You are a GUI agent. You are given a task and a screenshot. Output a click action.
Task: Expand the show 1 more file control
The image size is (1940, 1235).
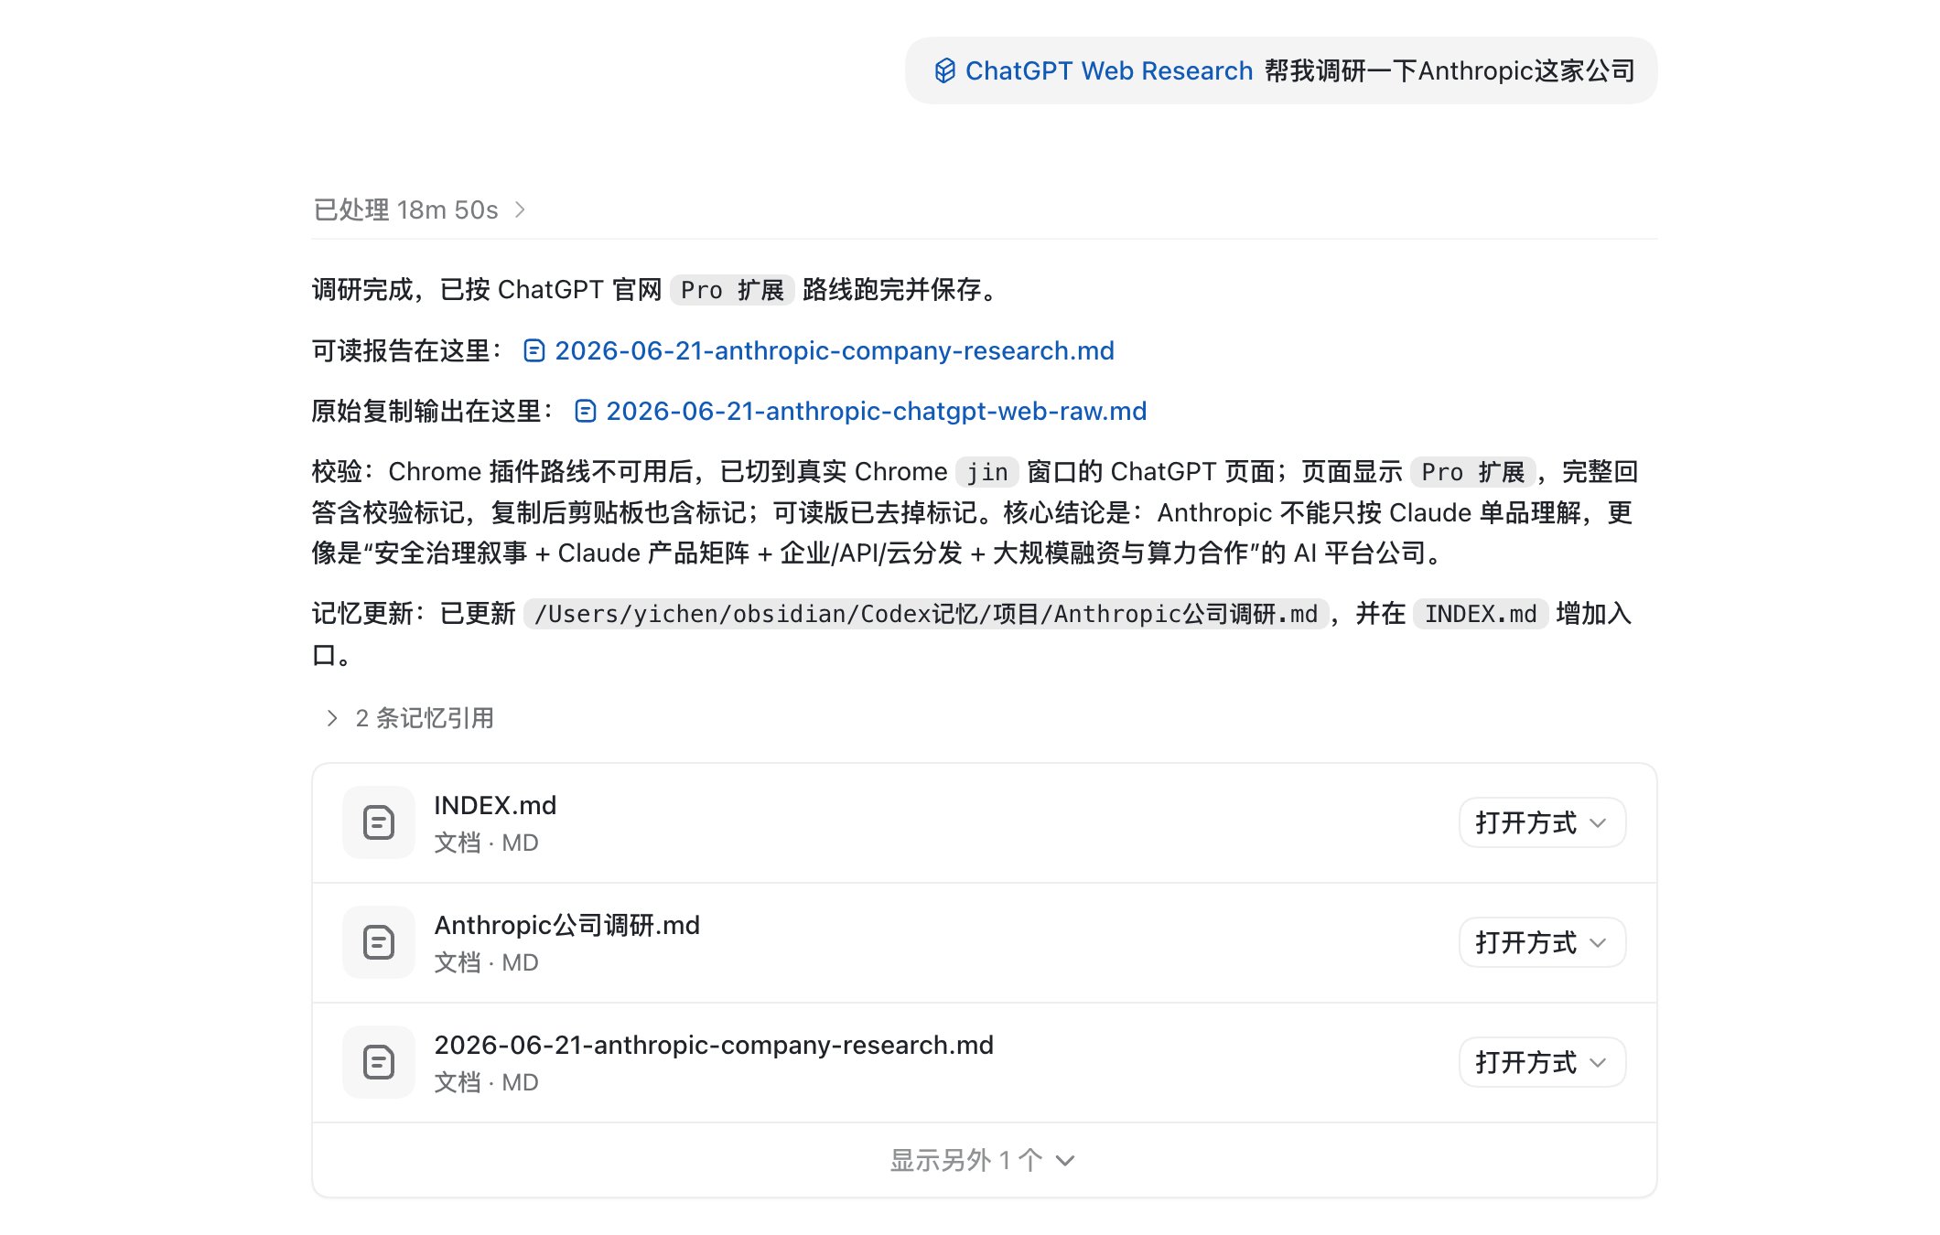pyautogui.click(x=984, y=1160)
